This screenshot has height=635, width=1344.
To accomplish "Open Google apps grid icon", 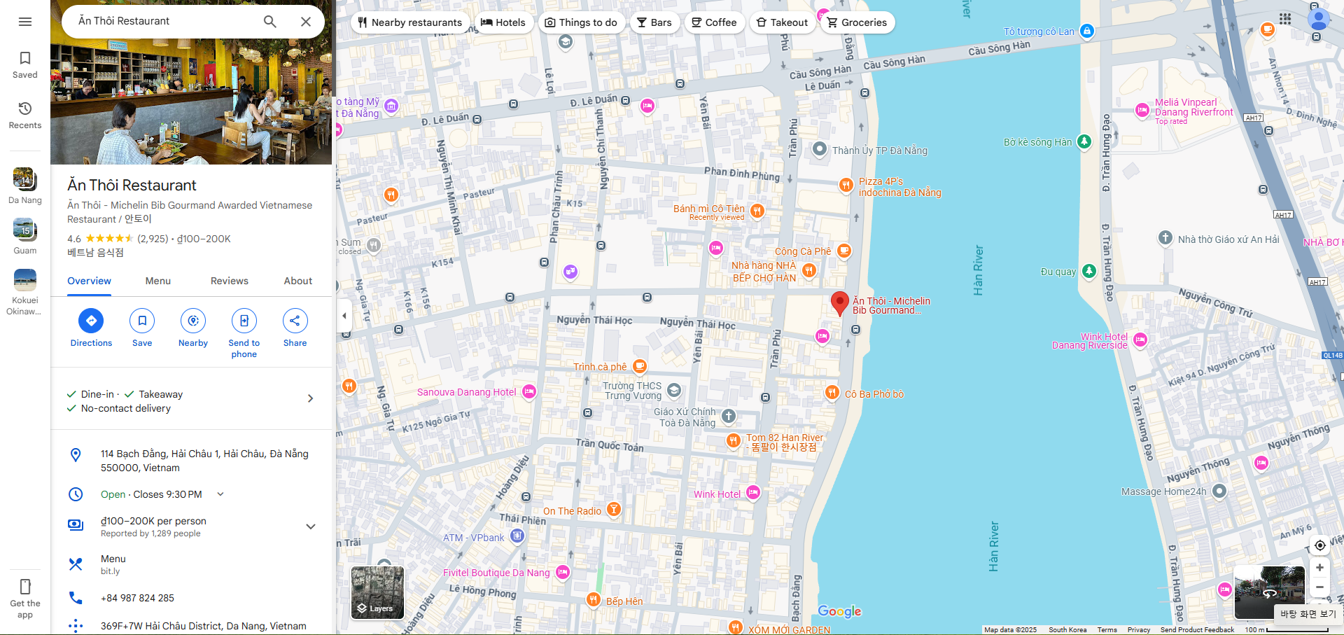I will pyautogui.click(x=1285, y=19).
